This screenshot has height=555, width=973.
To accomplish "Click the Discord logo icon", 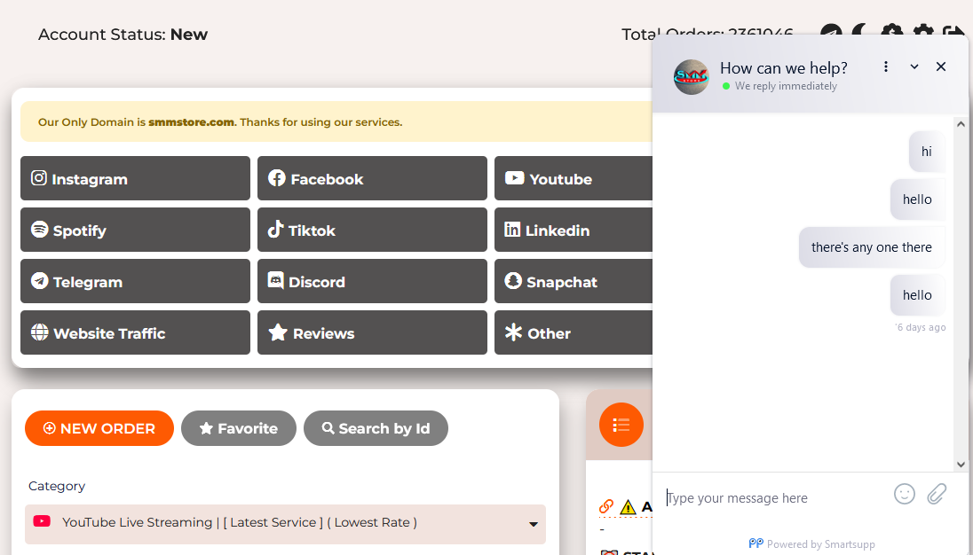I will point(275,280).
